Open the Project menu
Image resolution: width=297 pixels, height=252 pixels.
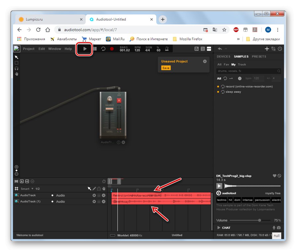pos(29,49)
